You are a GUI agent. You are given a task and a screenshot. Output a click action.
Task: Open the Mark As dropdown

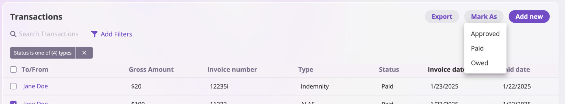point(484,17)
